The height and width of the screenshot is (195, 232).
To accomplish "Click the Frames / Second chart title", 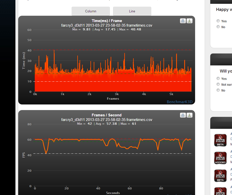I will click(107, 115).
